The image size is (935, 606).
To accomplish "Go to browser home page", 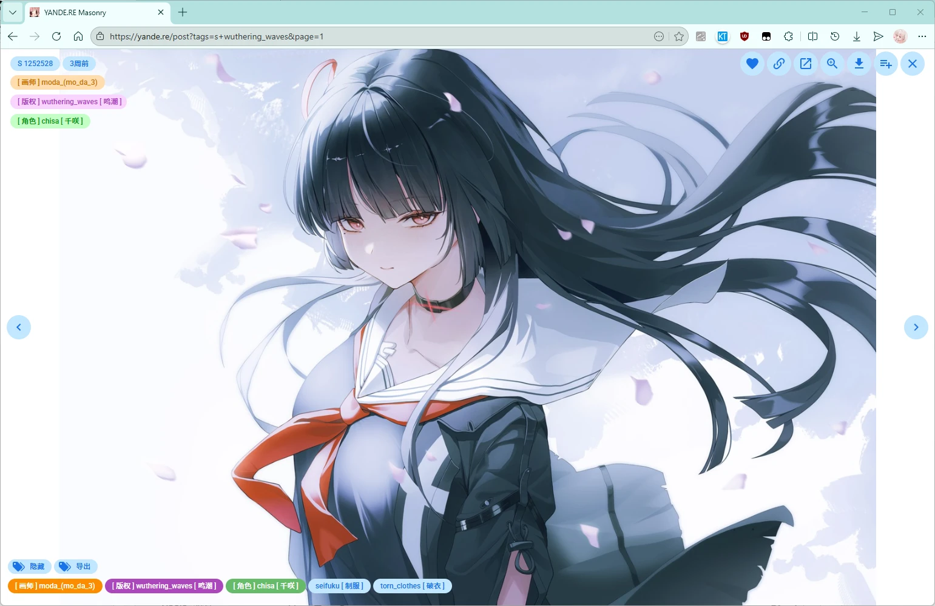I will pyautogui.click(x=78, y=36).
